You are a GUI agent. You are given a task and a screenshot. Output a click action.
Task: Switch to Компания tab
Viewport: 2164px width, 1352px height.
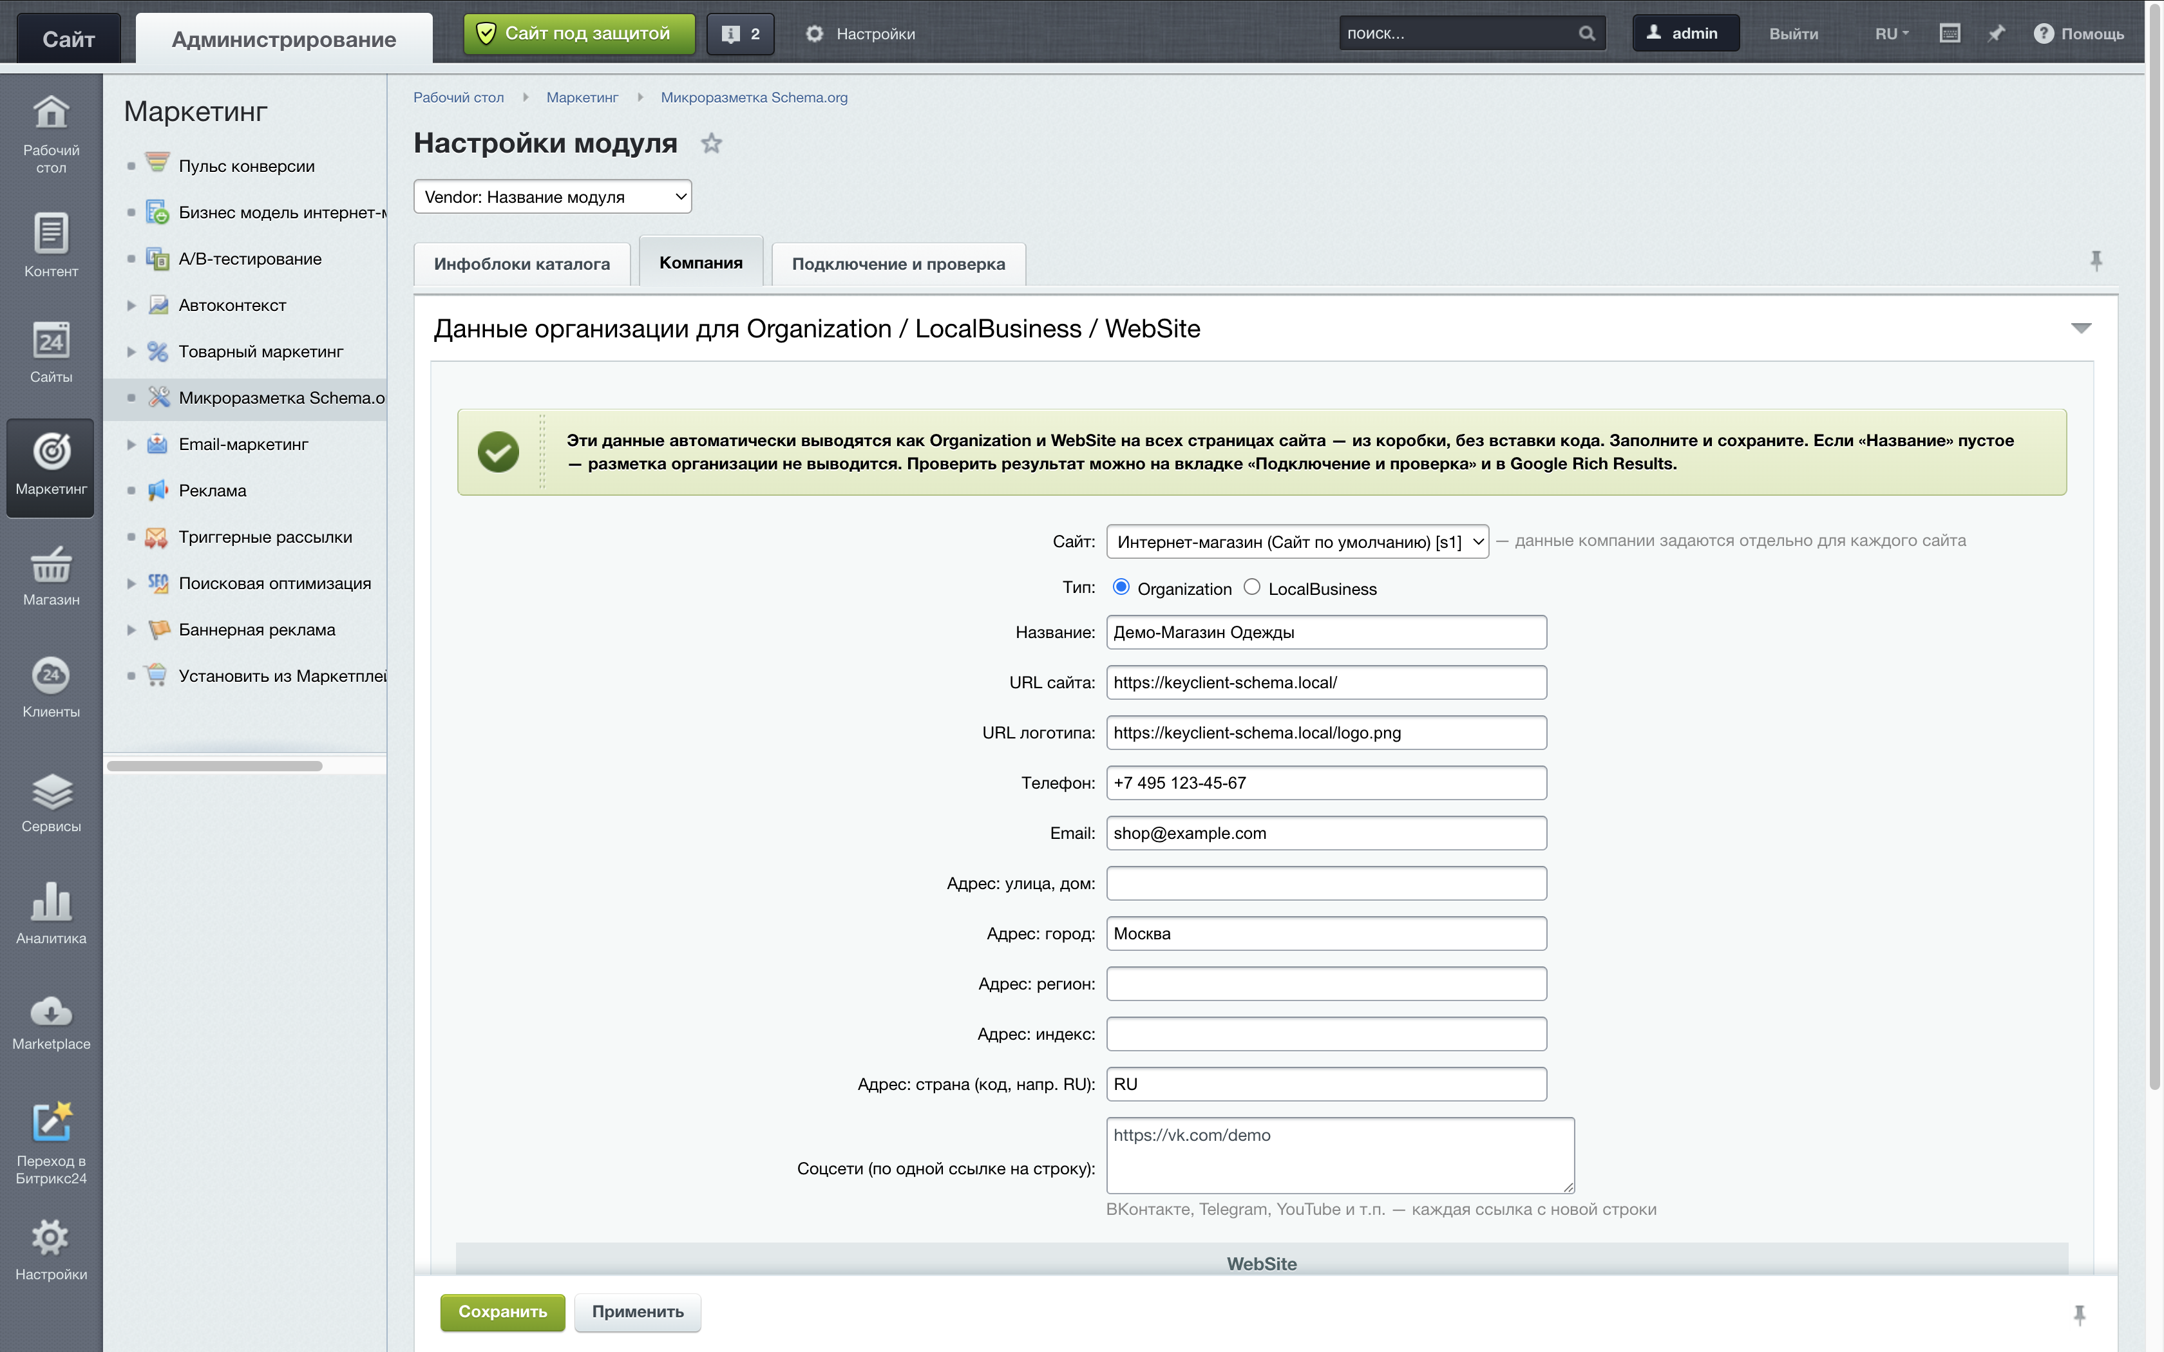coord(701,262)
